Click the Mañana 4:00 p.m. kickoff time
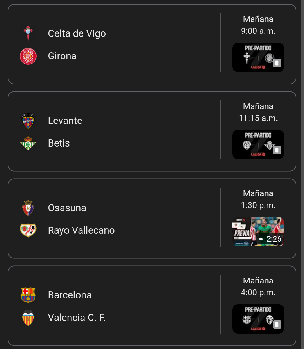 click(x=258, y=287)
